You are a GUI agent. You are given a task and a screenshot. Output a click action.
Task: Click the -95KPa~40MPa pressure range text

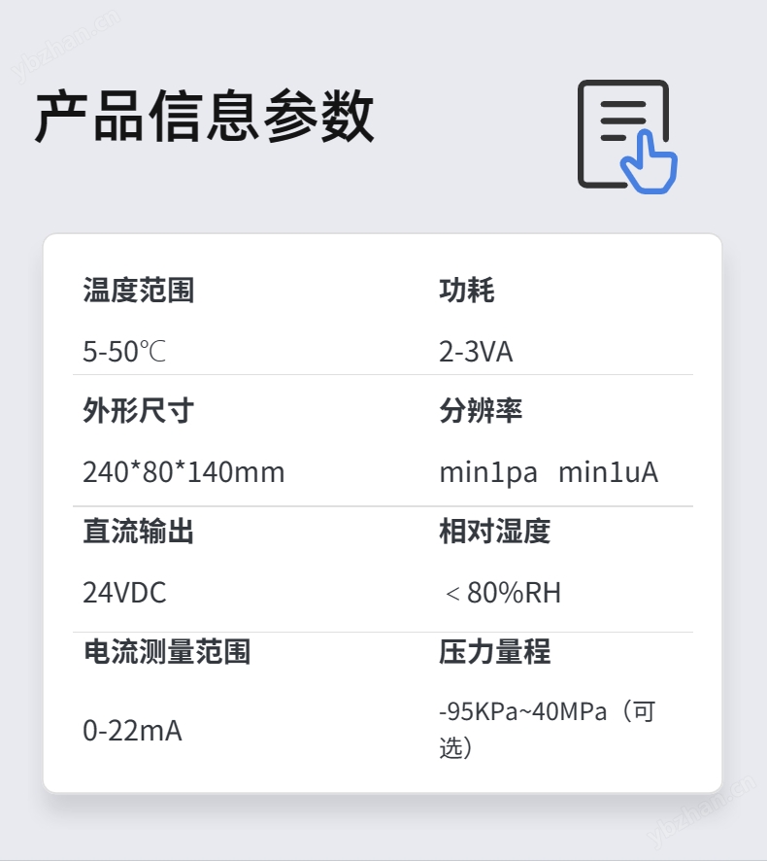point(523,711)
